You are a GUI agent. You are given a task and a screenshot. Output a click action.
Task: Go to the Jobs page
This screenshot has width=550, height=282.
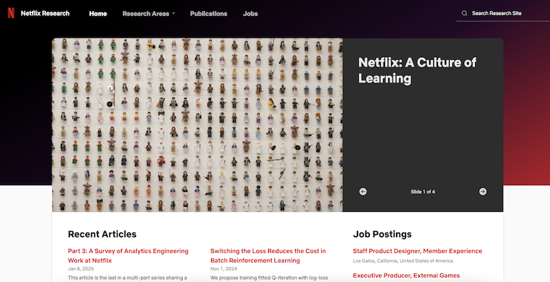tap(250, 14)
